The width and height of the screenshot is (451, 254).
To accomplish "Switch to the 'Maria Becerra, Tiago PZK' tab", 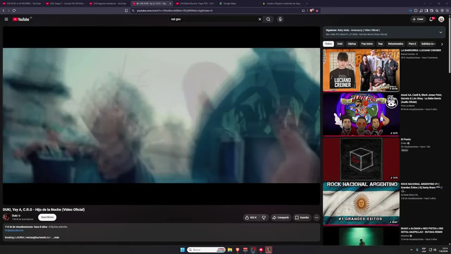I will 196,4.
